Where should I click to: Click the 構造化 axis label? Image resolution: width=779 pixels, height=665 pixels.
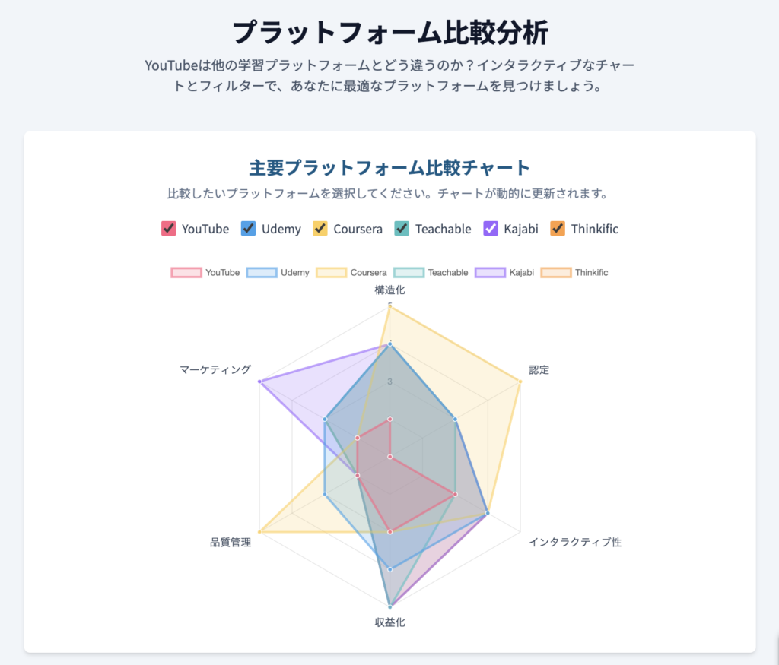390,290
